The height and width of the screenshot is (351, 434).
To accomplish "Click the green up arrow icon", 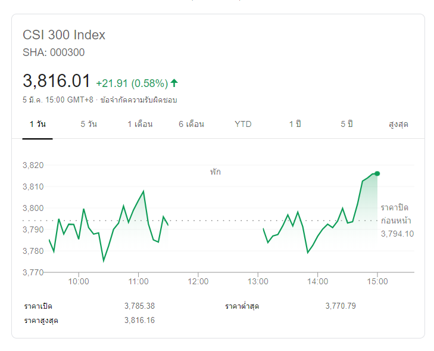I will (x=174, y=83).
